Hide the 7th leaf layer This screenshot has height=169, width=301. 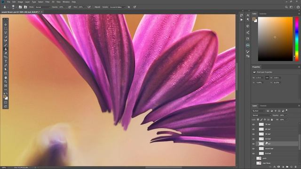point(253,124)
